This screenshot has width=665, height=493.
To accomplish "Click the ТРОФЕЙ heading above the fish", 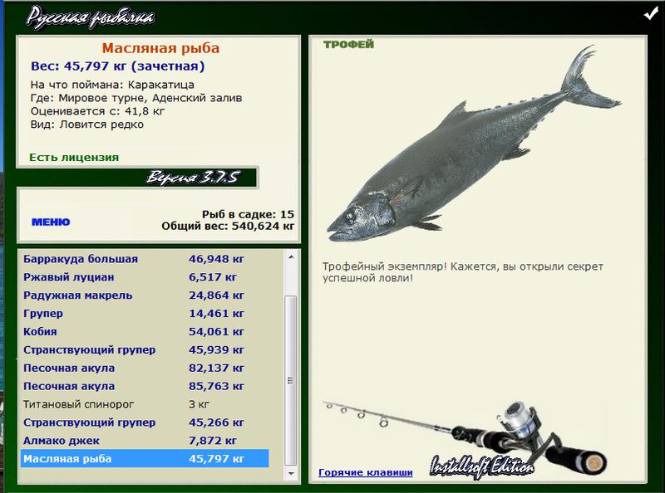I will click(x=347, y=45).
